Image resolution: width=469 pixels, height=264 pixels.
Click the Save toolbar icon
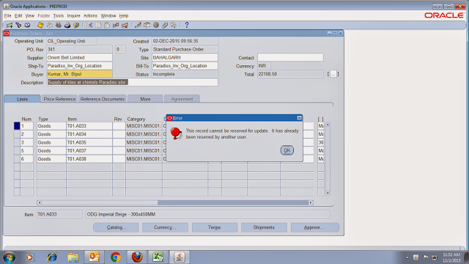[40, 25]
